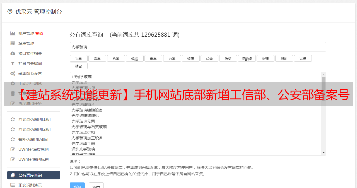This screenshot has height=188, width=357.
Task: Select the 光电 tag button
Action: click(79, 58)
